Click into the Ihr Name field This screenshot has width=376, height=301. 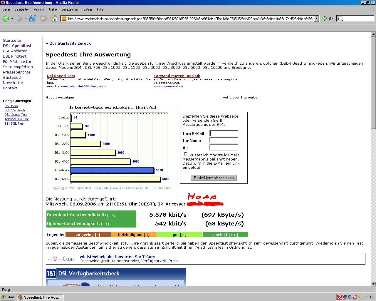224,141
